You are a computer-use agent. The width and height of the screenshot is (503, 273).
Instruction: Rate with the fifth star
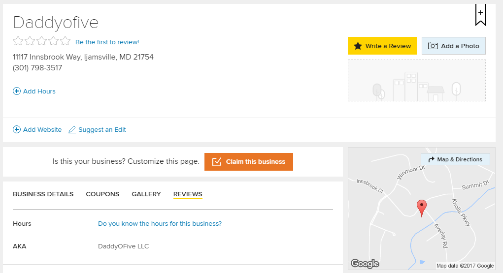click(x=65, y=41)
